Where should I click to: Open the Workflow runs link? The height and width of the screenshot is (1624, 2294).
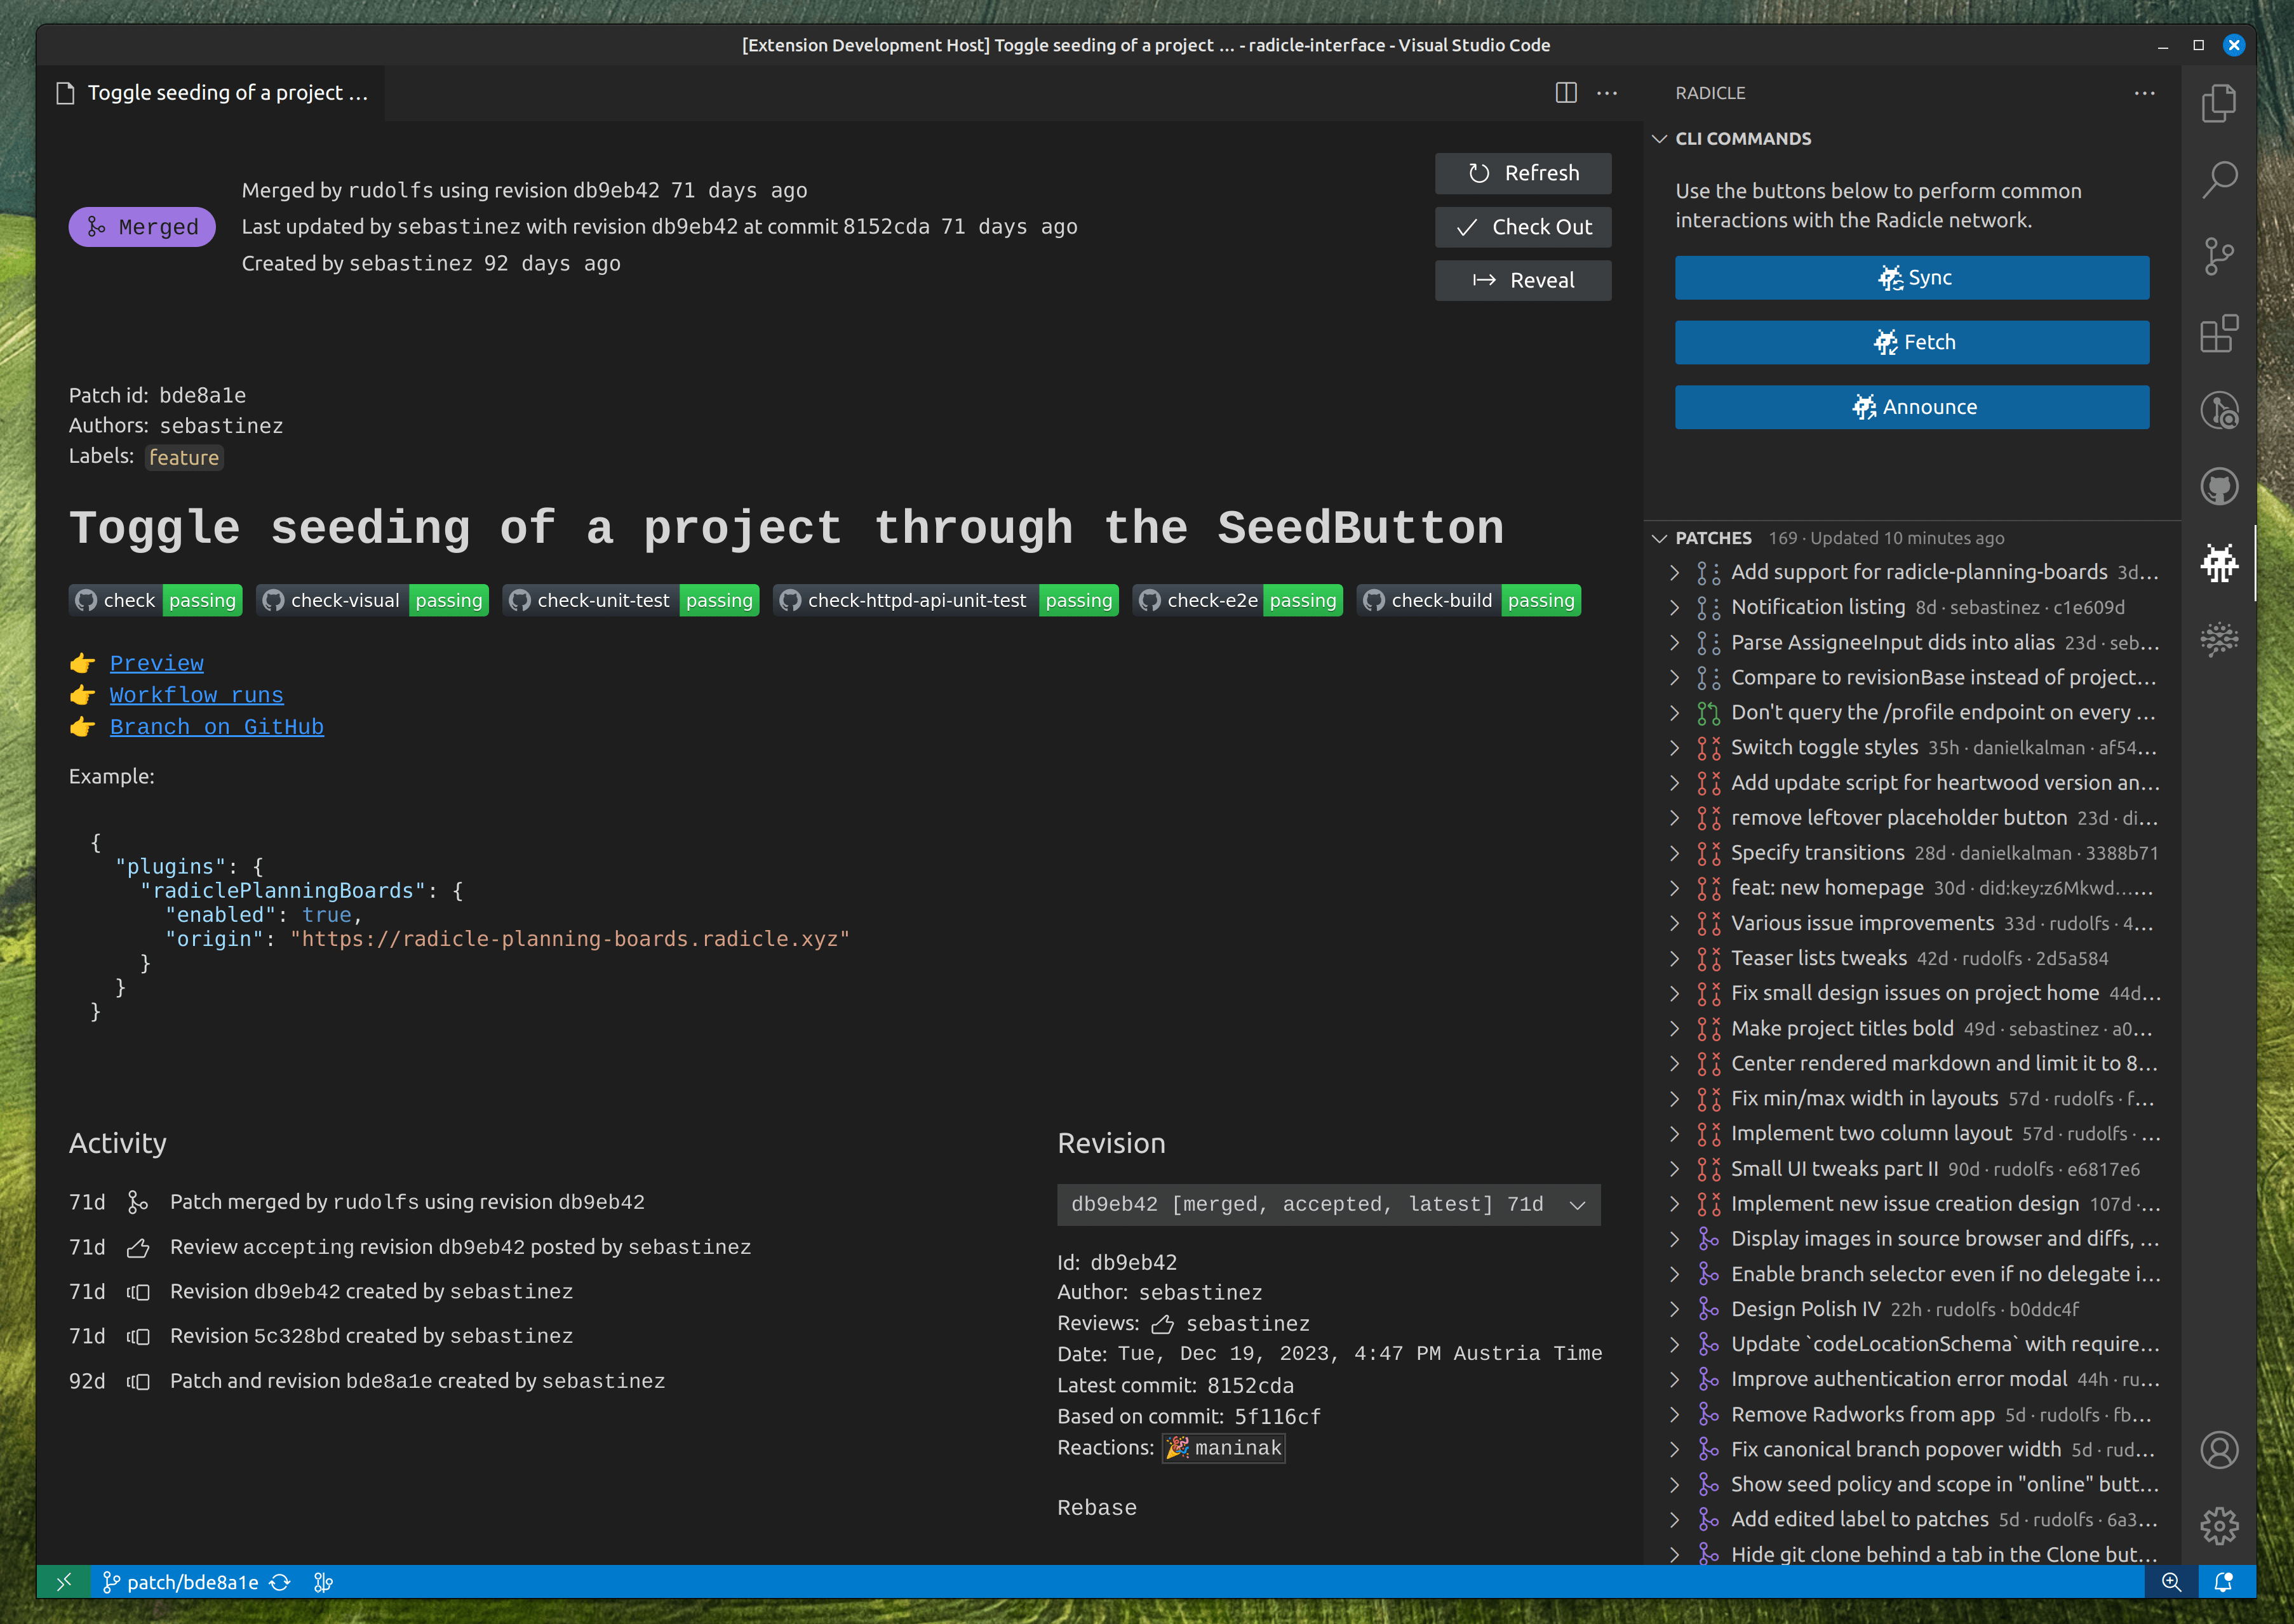point(196,695)
